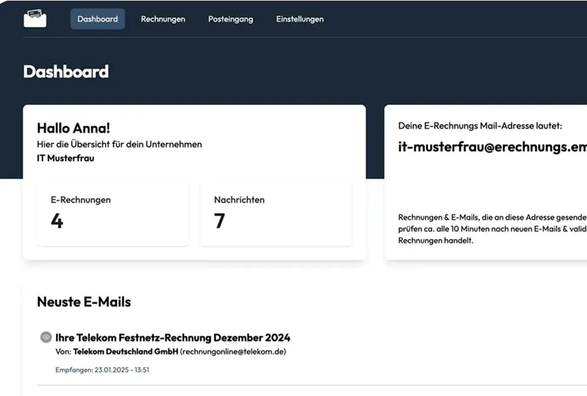Click the Empfangen 23.01.2025 timestamp
This screenshot has height=396, width=587.
[x=102, y=369]
